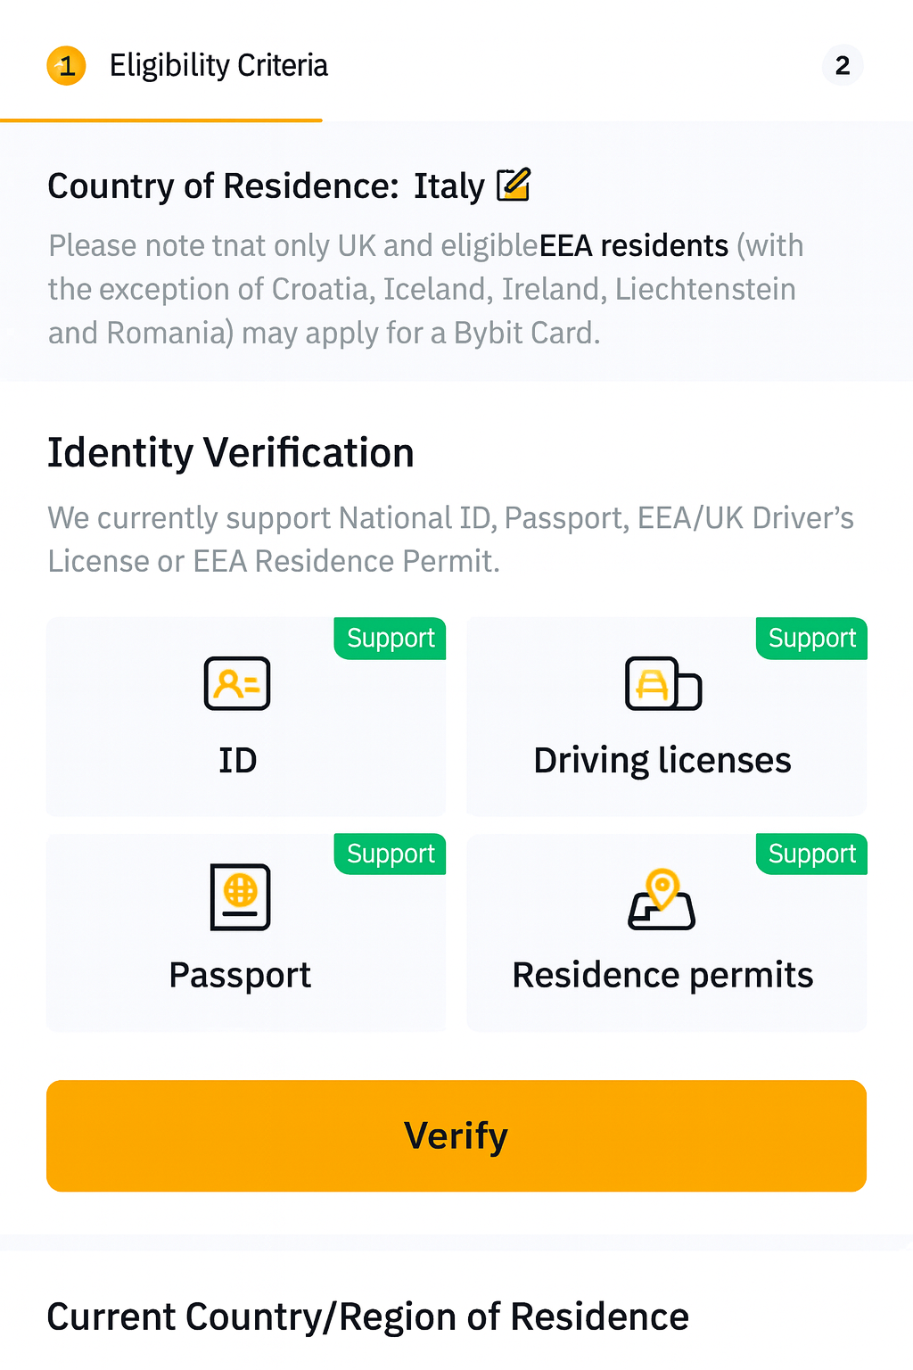Choose Driving licenses as verification method
The image size is (913, 1370).
click(x=666, y=716)
